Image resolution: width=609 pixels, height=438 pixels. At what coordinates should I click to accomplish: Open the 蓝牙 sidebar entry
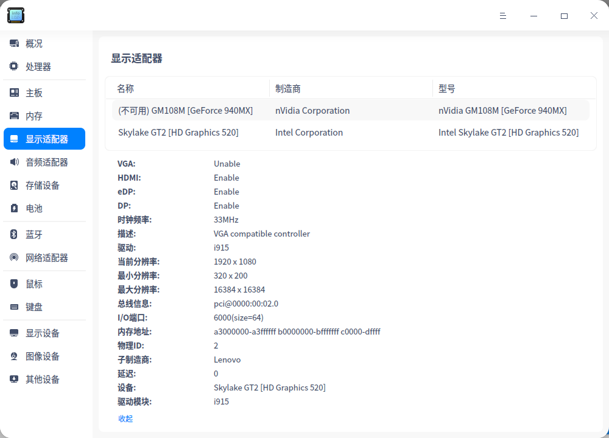pos(44,234)
